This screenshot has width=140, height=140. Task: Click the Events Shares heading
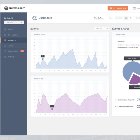[121, 29]
